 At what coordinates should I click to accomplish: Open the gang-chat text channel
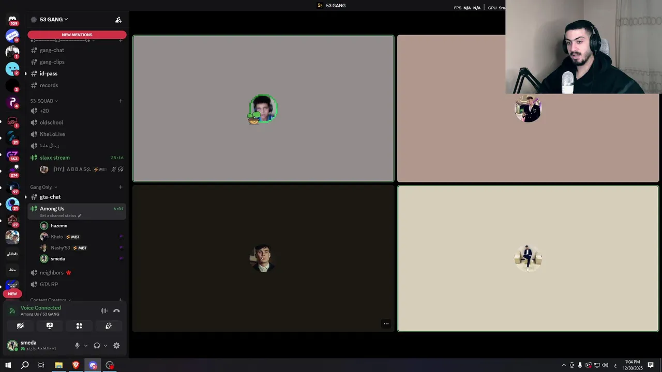click(x=77, y=50)
